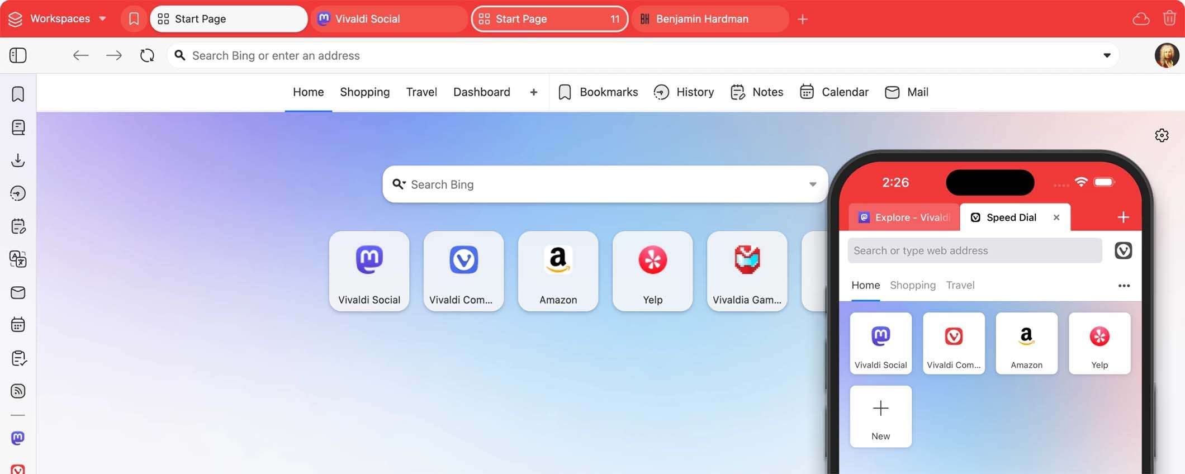The image size is (1185, 474).
Task: Open the History panel in the sidebar
Action: (18, 193)
